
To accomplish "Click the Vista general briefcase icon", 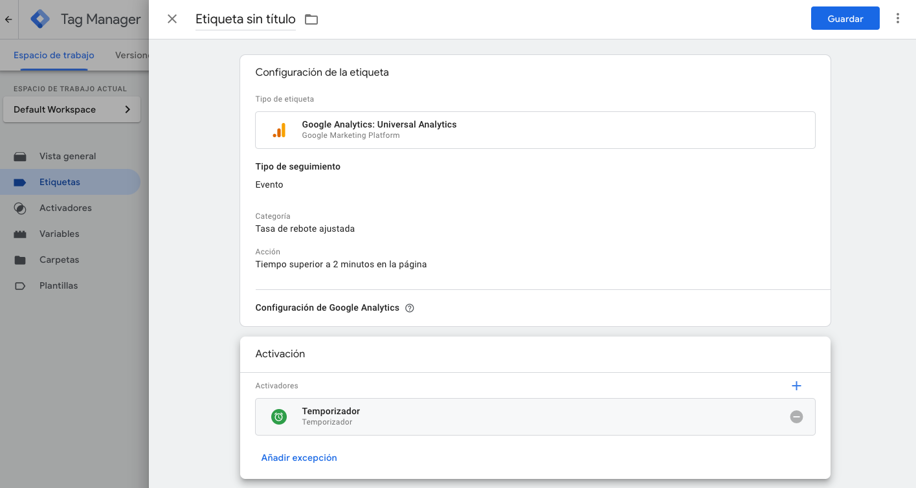I will pos(20,157).
